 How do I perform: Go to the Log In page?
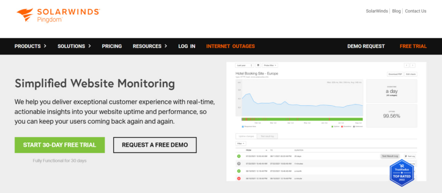point(186,46)
